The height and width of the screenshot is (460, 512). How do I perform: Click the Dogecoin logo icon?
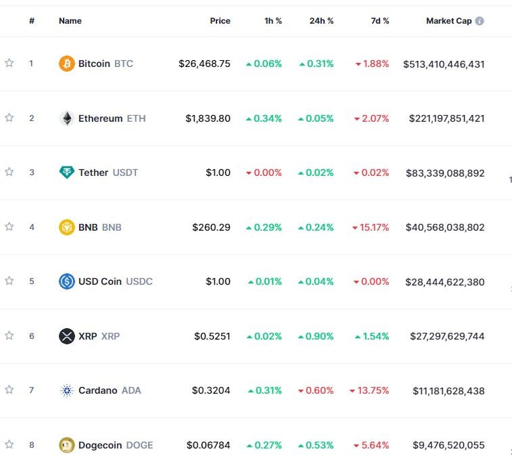[x=66, y=445]
